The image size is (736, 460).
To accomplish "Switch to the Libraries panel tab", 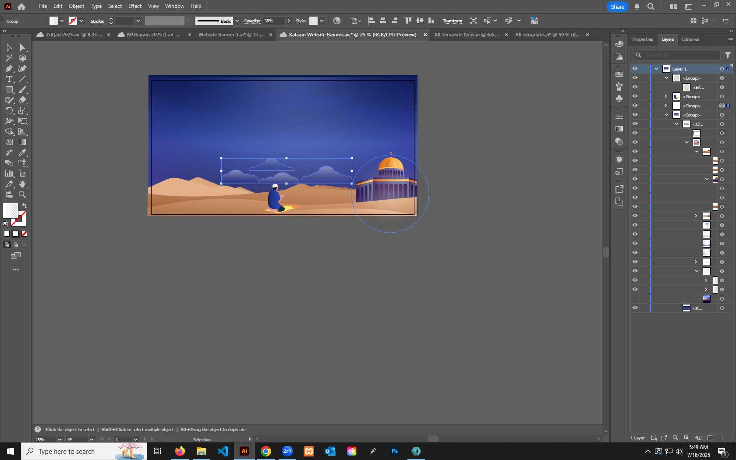I will 690,39.
